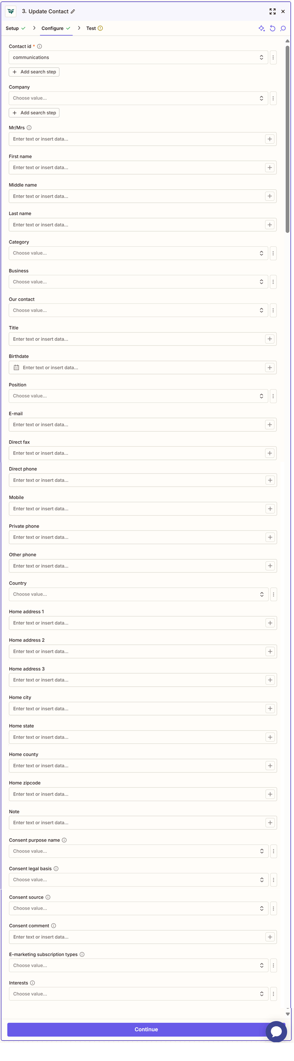The image size is (294, 1061).
Task: Insert data into First name via plus icon
Action: pyautogui.click(x=270, y=167)
